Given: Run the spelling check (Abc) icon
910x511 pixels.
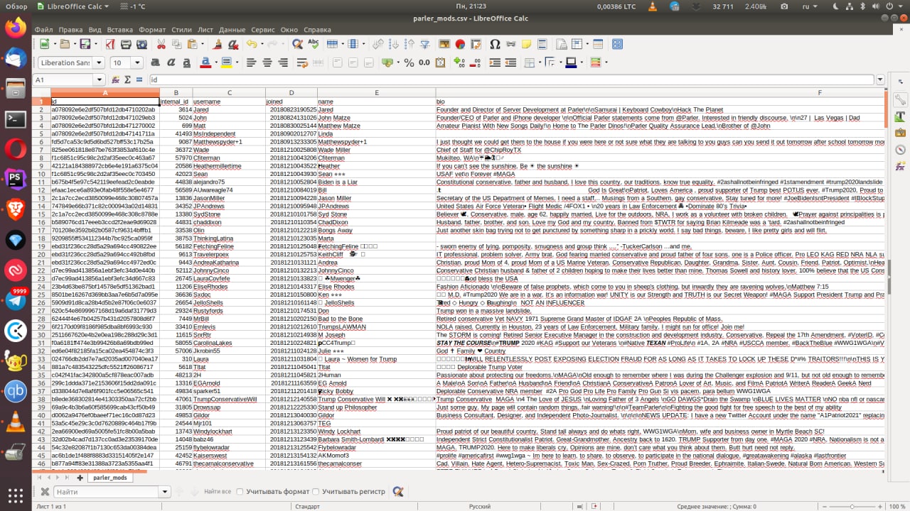Looking at the screenshot, I should pos(313,44).
